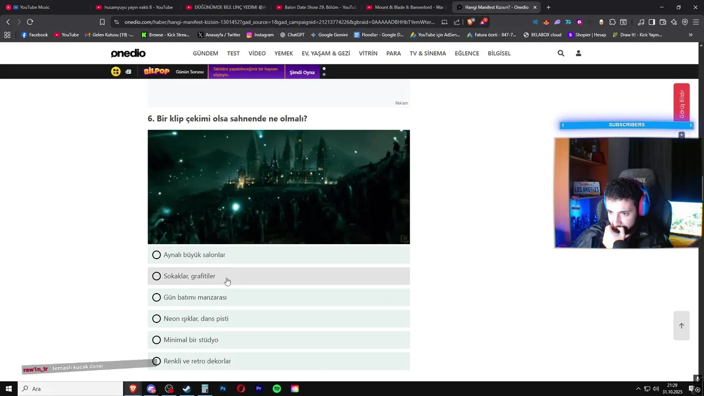Click the share page icon in address bar
Image resolution: width=704 pixels, height=396 pixels.
pyautogui.click(x=457, y=22)
